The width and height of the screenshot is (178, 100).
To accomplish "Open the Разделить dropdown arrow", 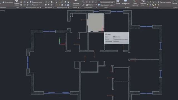I will pos(39,5).
